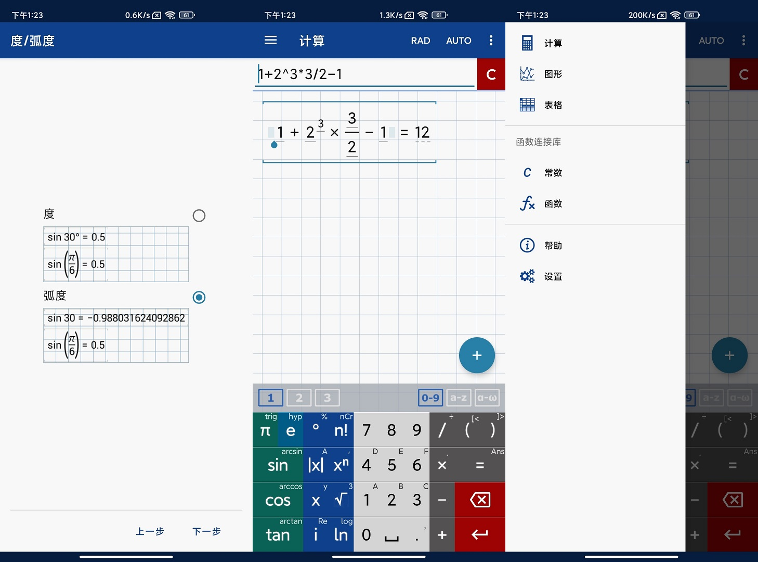The width and height of the screenshot is (758, 562).
Task: Tap the multiplication × key
Action: [442, 465]
